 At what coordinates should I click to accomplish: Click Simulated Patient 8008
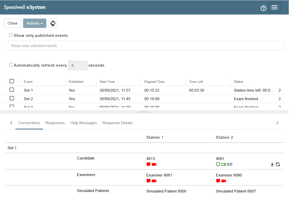click(166, 191)
